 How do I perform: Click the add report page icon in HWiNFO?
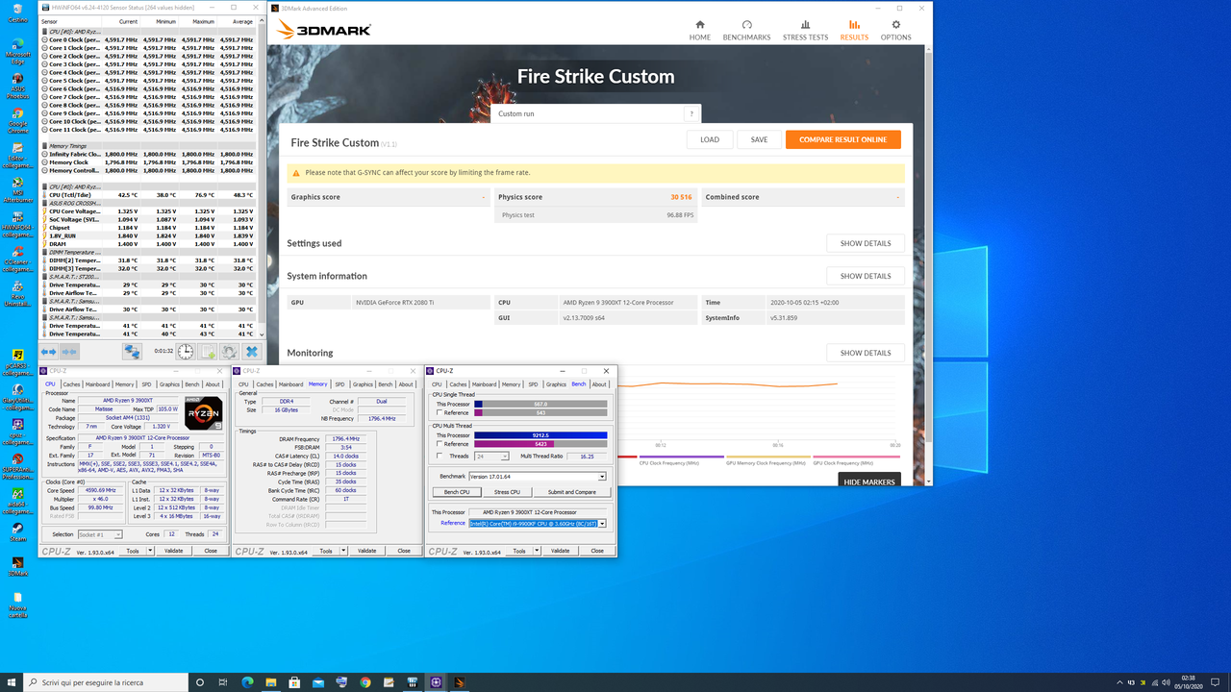click(x=208, y=352)
